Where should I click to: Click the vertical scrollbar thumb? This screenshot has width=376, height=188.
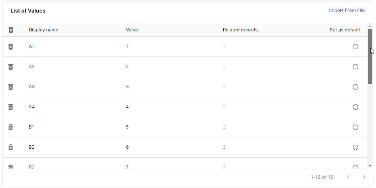[370, 56]
